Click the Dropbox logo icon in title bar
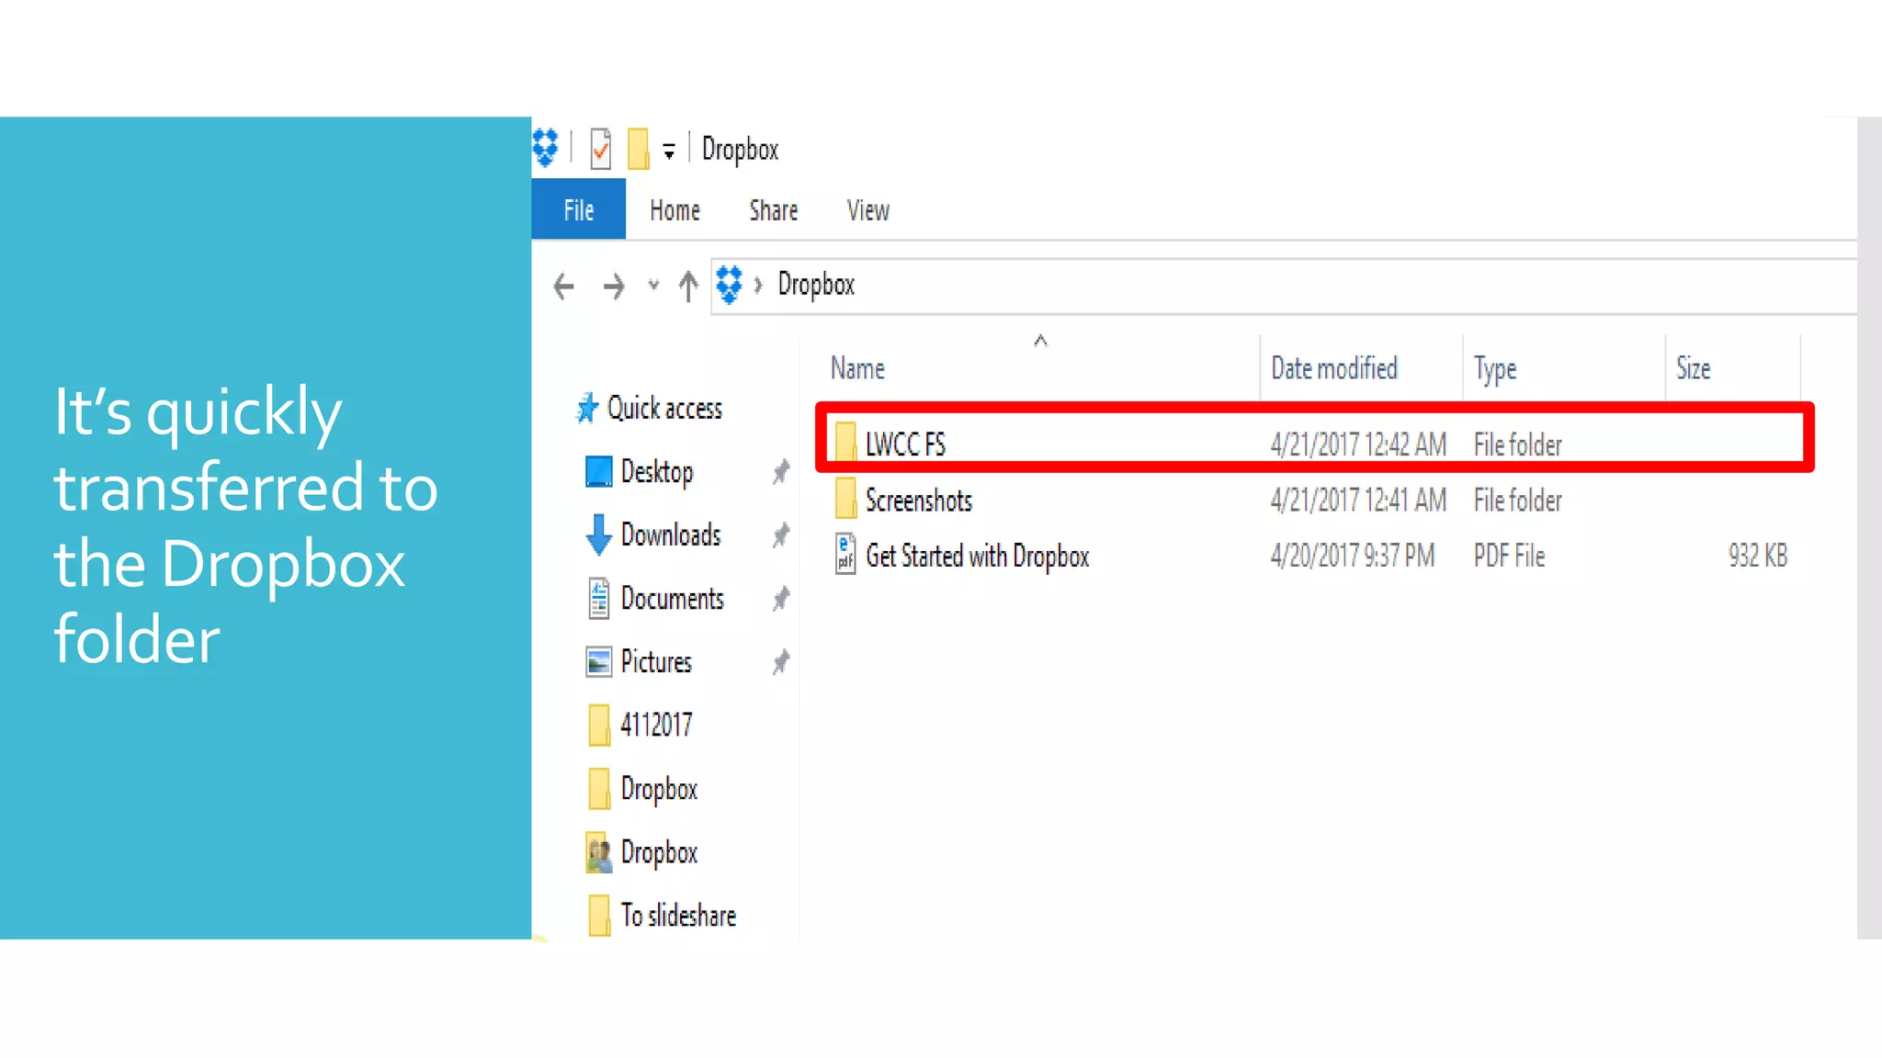The image size is (1882, 1058). 545,148
